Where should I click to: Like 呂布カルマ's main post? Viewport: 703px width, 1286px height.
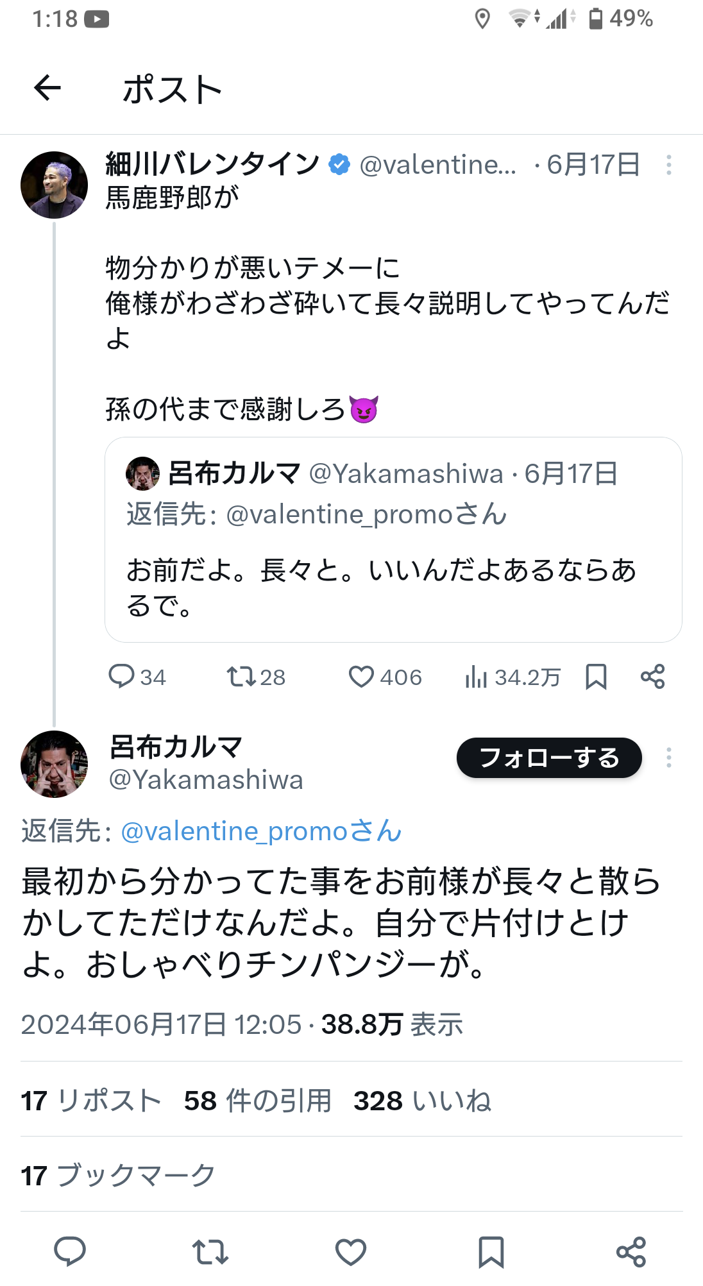pos(351,1251)
